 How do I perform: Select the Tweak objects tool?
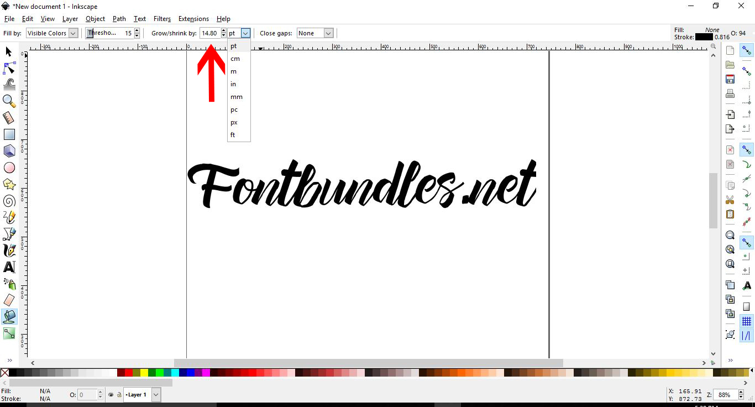pyautogui.click(x=9, y=85)
